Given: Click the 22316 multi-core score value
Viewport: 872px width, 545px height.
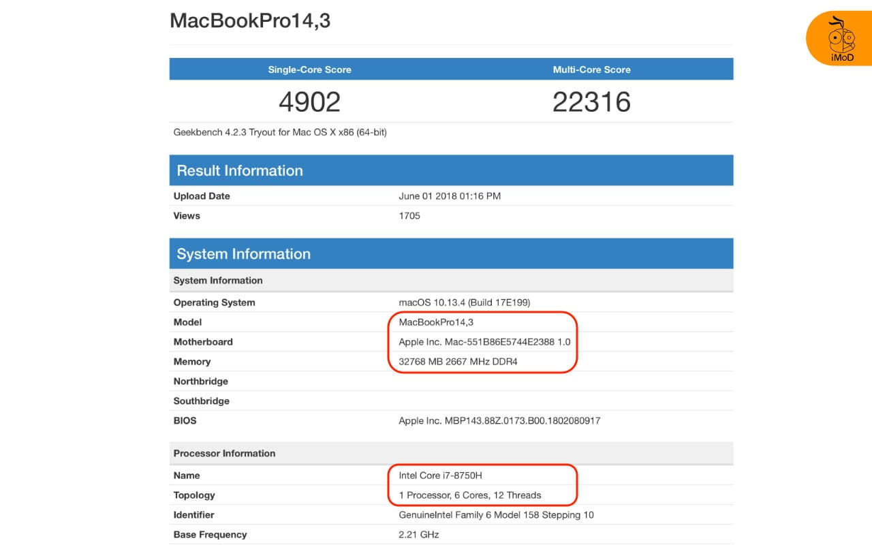Looking at the screenshot, I should point(591,102).
